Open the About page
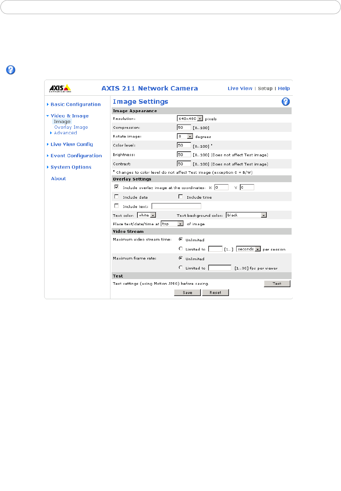This screenshot has height=491, width=341. click(x=59, y=179)
